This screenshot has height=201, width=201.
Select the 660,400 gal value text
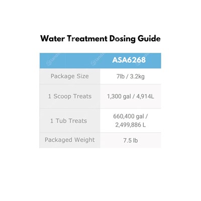pyautogui.click(x=129, y=116)
